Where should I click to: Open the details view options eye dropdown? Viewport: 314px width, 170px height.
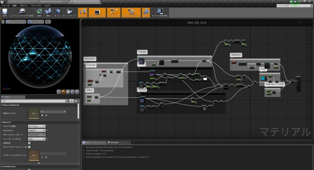[77, 101]
